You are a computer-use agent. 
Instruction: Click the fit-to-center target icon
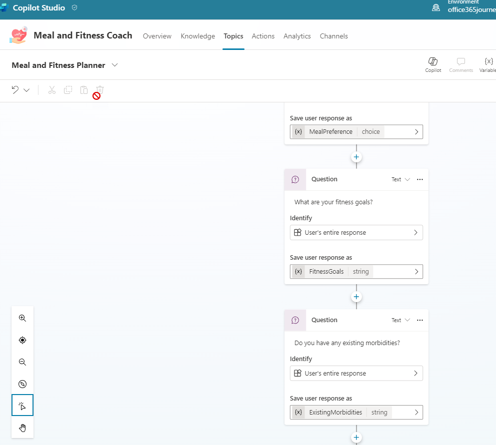click(22, 340)
